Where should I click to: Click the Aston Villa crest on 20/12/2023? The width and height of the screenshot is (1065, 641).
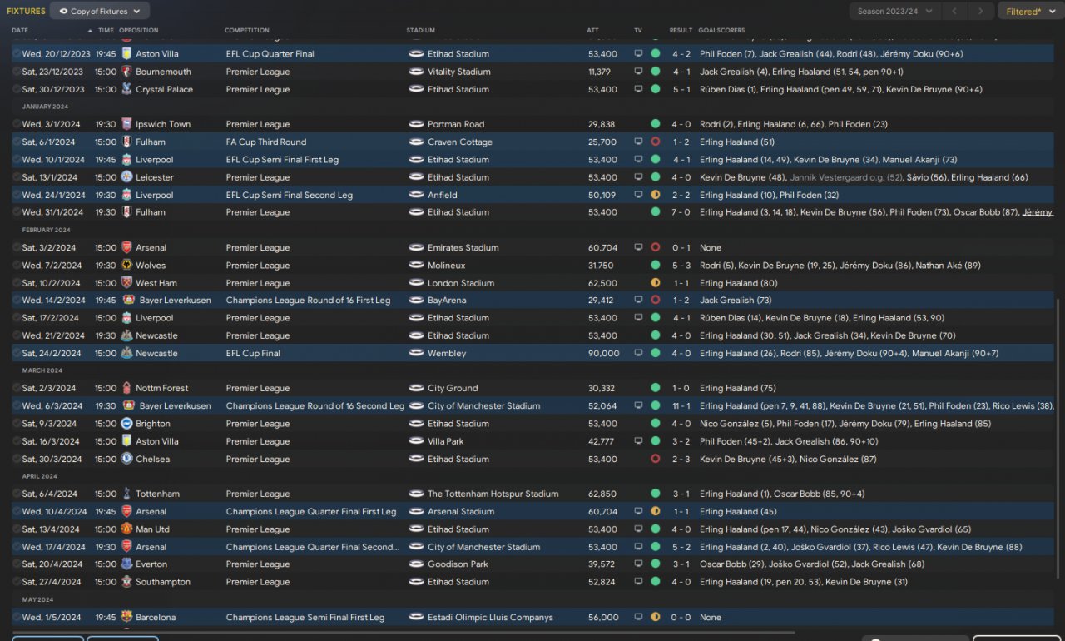tap(126, 54)
